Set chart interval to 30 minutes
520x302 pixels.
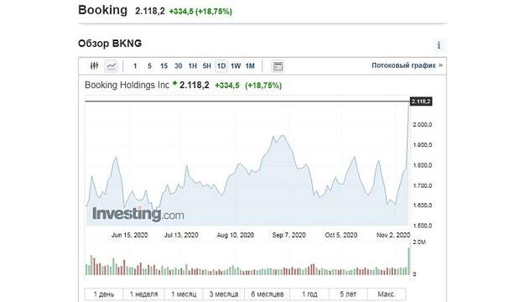click(179, 66)
